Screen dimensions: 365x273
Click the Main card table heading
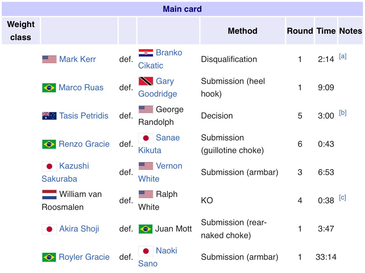(182, 9)
